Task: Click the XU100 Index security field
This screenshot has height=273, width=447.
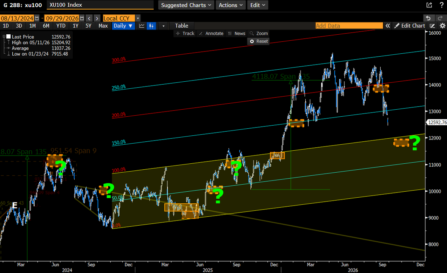Action: point(100,5)
